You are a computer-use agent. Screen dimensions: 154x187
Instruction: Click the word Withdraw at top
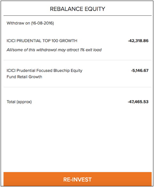15,23
